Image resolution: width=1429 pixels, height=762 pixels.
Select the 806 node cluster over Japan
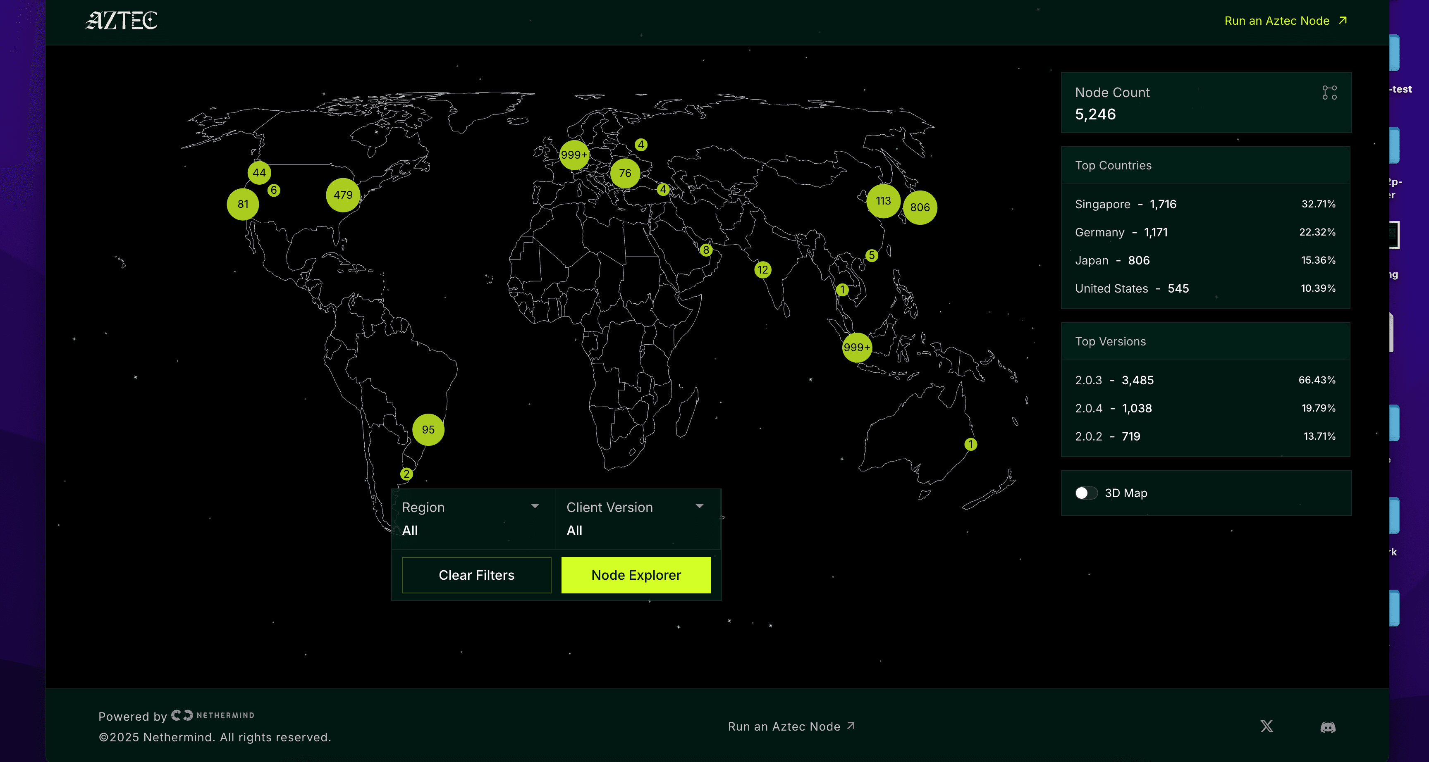click(x=920, y=207)
